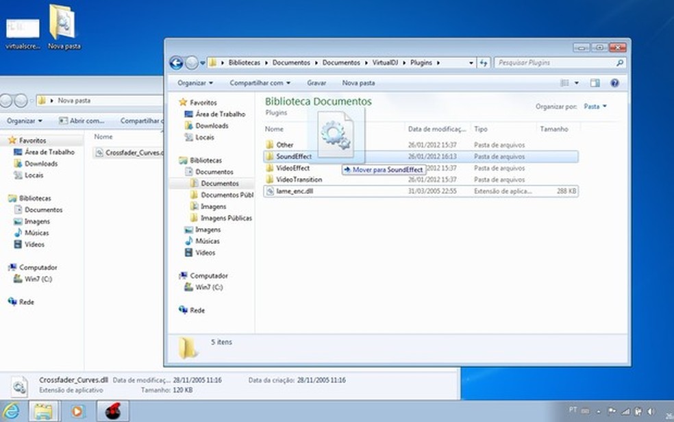The image size is (674, 422).
Task: Open the VirtualDJ taskbar icon
Action: (112, 411)
